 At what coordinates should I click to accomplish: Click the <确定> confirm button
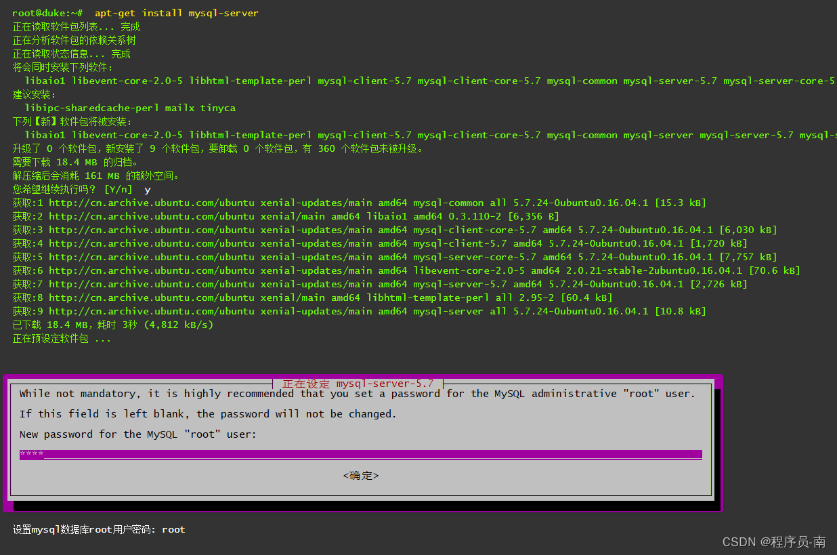pos(361,476)
